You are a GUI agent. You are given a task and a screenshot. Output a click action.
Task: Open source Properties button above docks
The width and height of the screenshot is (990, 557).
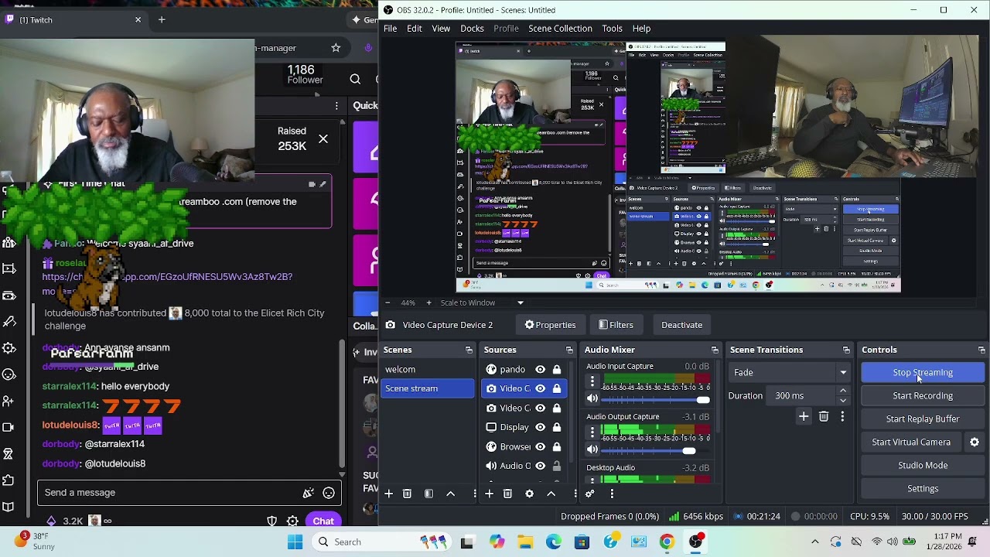(x=550, y=325)
